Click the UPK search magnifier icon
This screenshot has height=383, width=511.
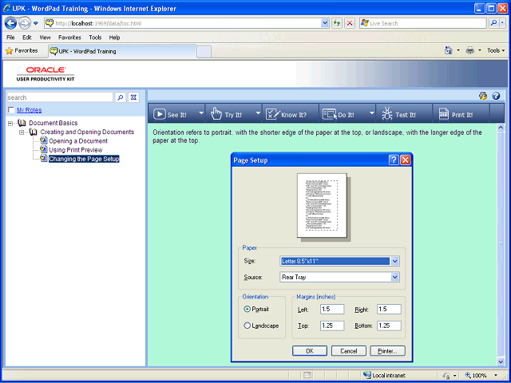(x=121, y=97)
